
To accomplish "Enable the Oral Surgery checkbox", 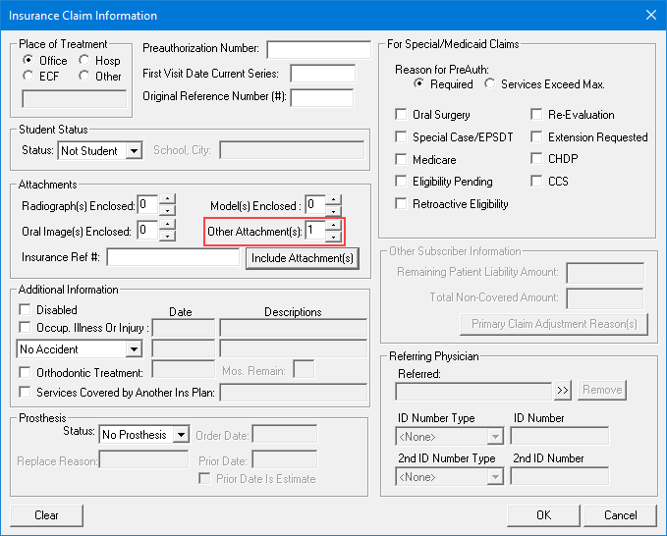I will click(401, 115).
